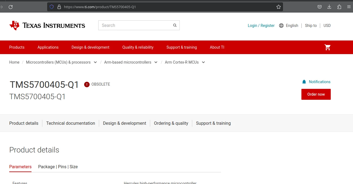Change the USD currency setting

tap(327, 26)
